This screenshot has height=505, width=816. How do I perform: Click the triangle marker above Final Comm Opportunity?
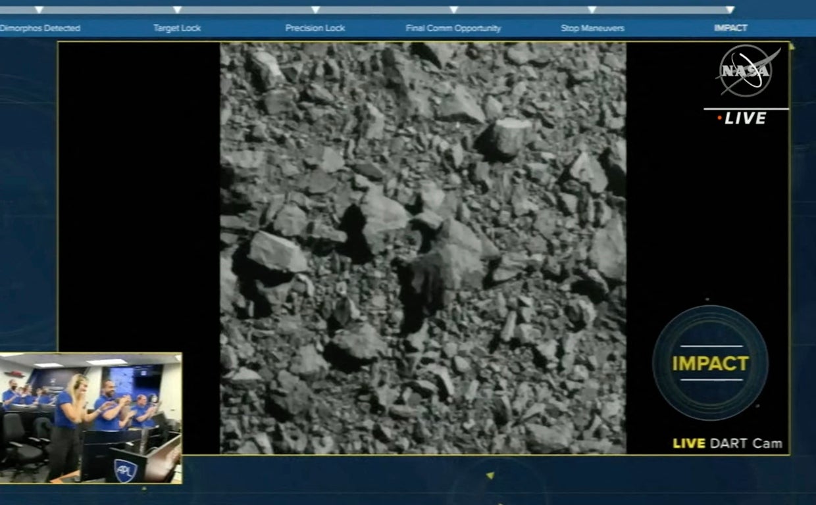pos(453,10)
